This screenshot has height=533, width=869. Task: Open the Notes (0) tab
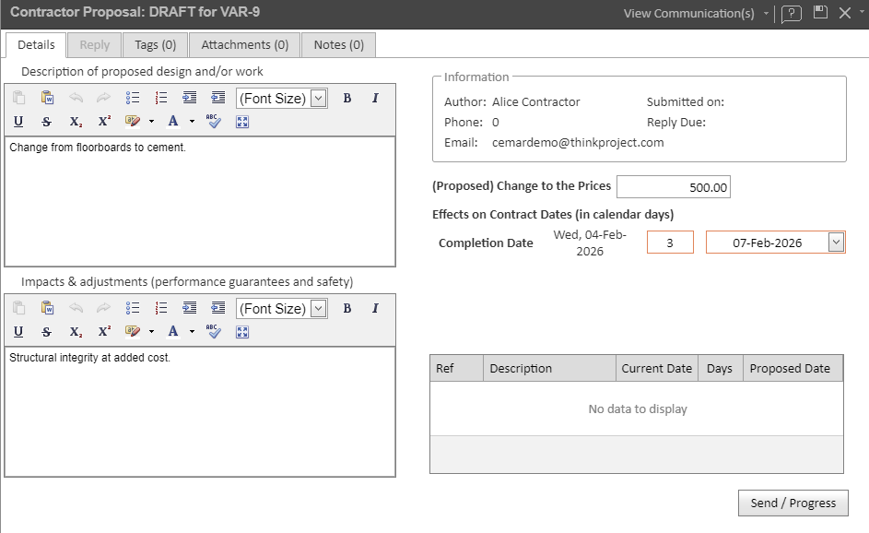338,44
